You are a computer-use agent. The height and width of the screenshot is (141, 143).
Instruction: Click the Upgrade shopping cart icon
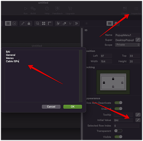tap(70, 9)
